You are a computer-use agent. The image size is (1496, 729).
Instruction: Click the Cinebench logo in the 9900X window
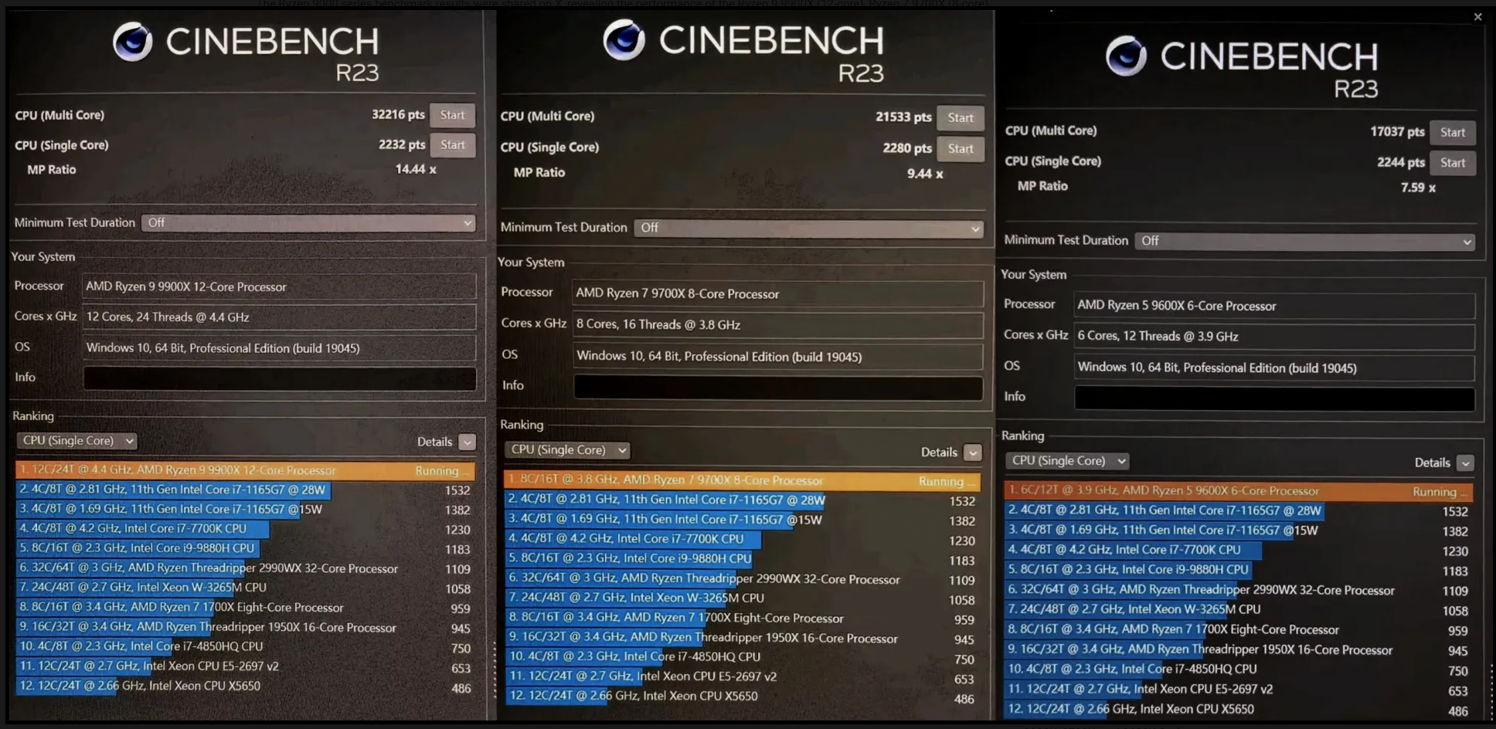pyautogui.click(x=132, y=42)
